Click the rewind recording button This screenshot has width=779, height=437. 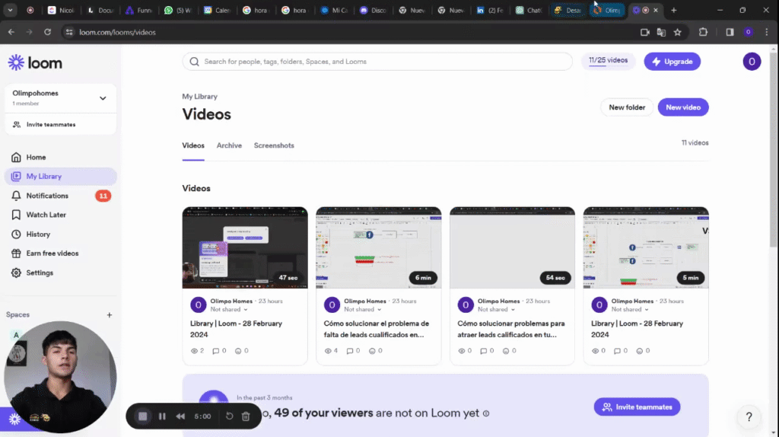[x=180, y=416]
